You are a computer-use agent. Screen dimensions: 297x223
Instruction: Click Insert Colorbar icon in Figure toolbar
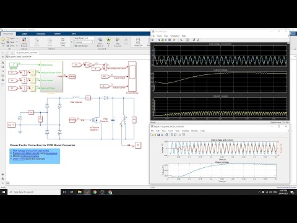(x=171, y=135)
